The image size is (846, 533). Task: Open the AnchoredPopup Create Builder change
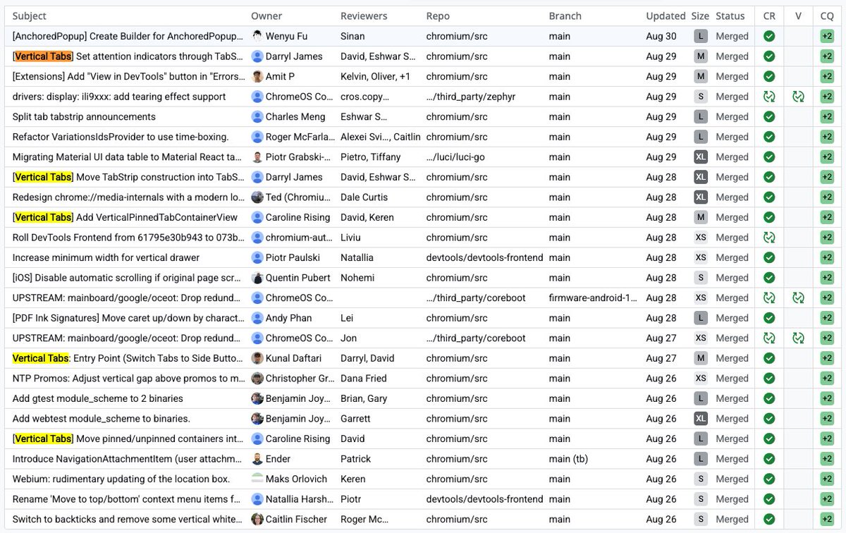(129, 36)
